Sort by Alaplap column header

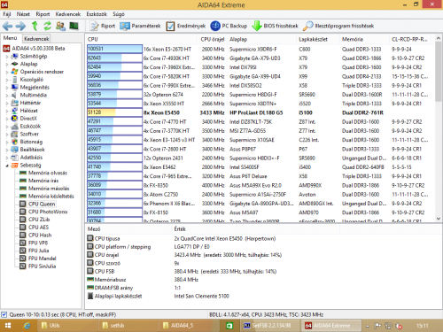pyautogui.click(x=261, y=39)
